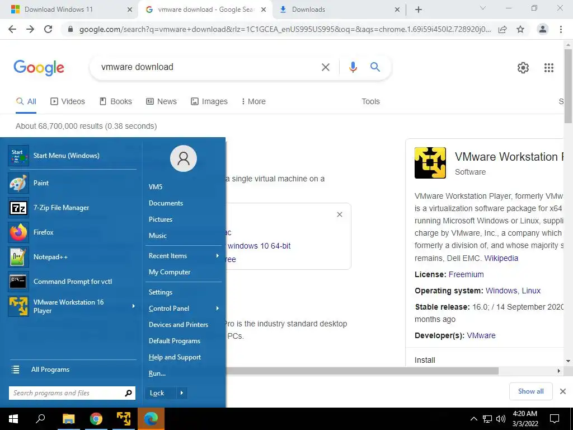
Task: Launch Notepad++ from the start menu
Action: (72, 256)
